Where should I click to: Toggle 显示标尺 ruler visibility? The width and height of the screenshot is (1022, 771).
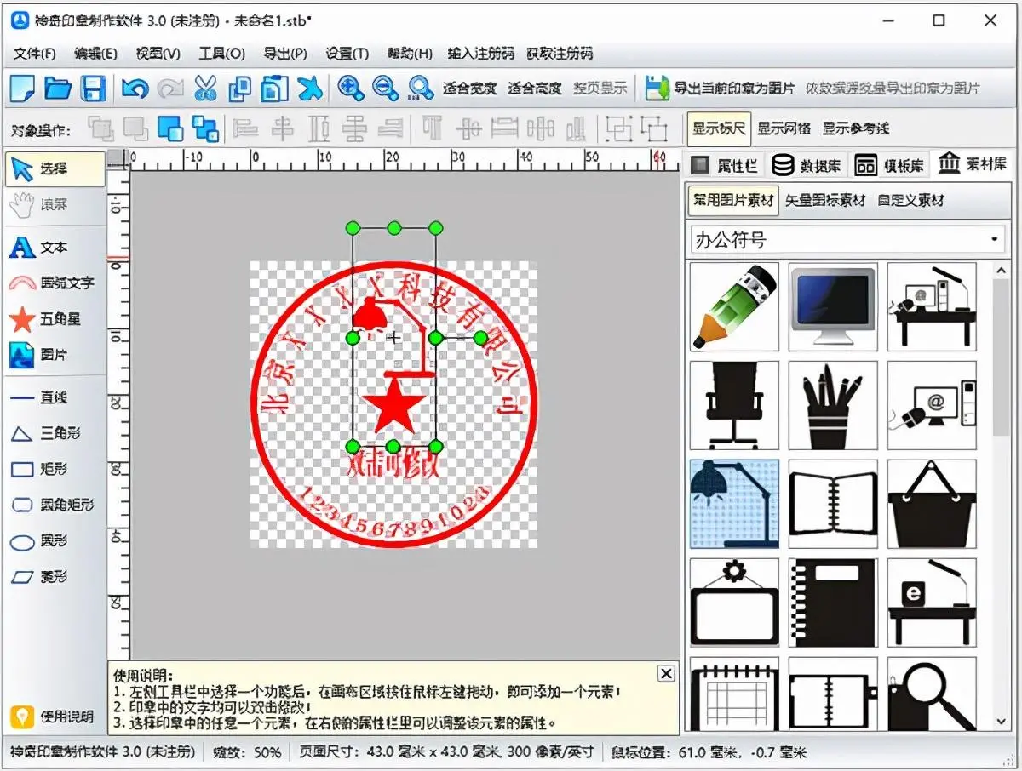point(721,128)
